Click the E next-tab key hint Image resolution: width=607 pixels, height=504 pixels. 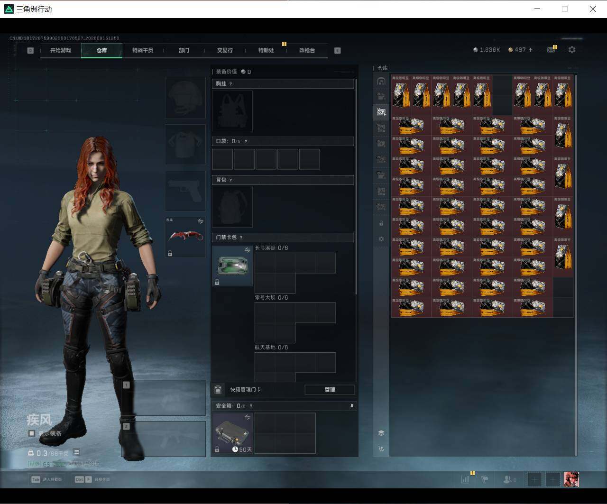point(338,50)
